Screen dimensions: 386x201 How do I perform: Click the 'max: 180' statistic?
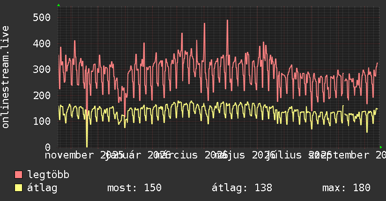pos(346,188)
